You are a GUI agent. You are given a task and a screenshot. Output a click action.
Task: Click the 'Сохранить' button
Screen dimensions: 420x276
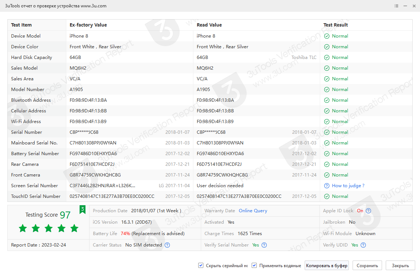367,265
